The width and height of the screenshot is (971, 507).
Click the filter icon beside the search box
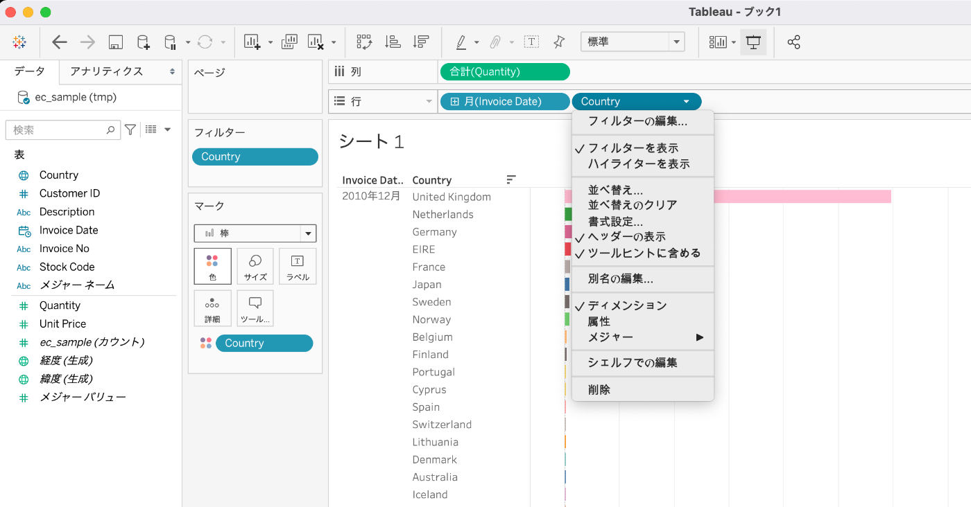[130, 130]
